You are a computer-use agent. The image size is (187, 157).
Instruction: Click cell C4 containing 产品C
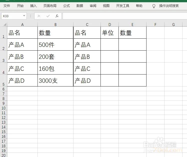pos(87,69)
